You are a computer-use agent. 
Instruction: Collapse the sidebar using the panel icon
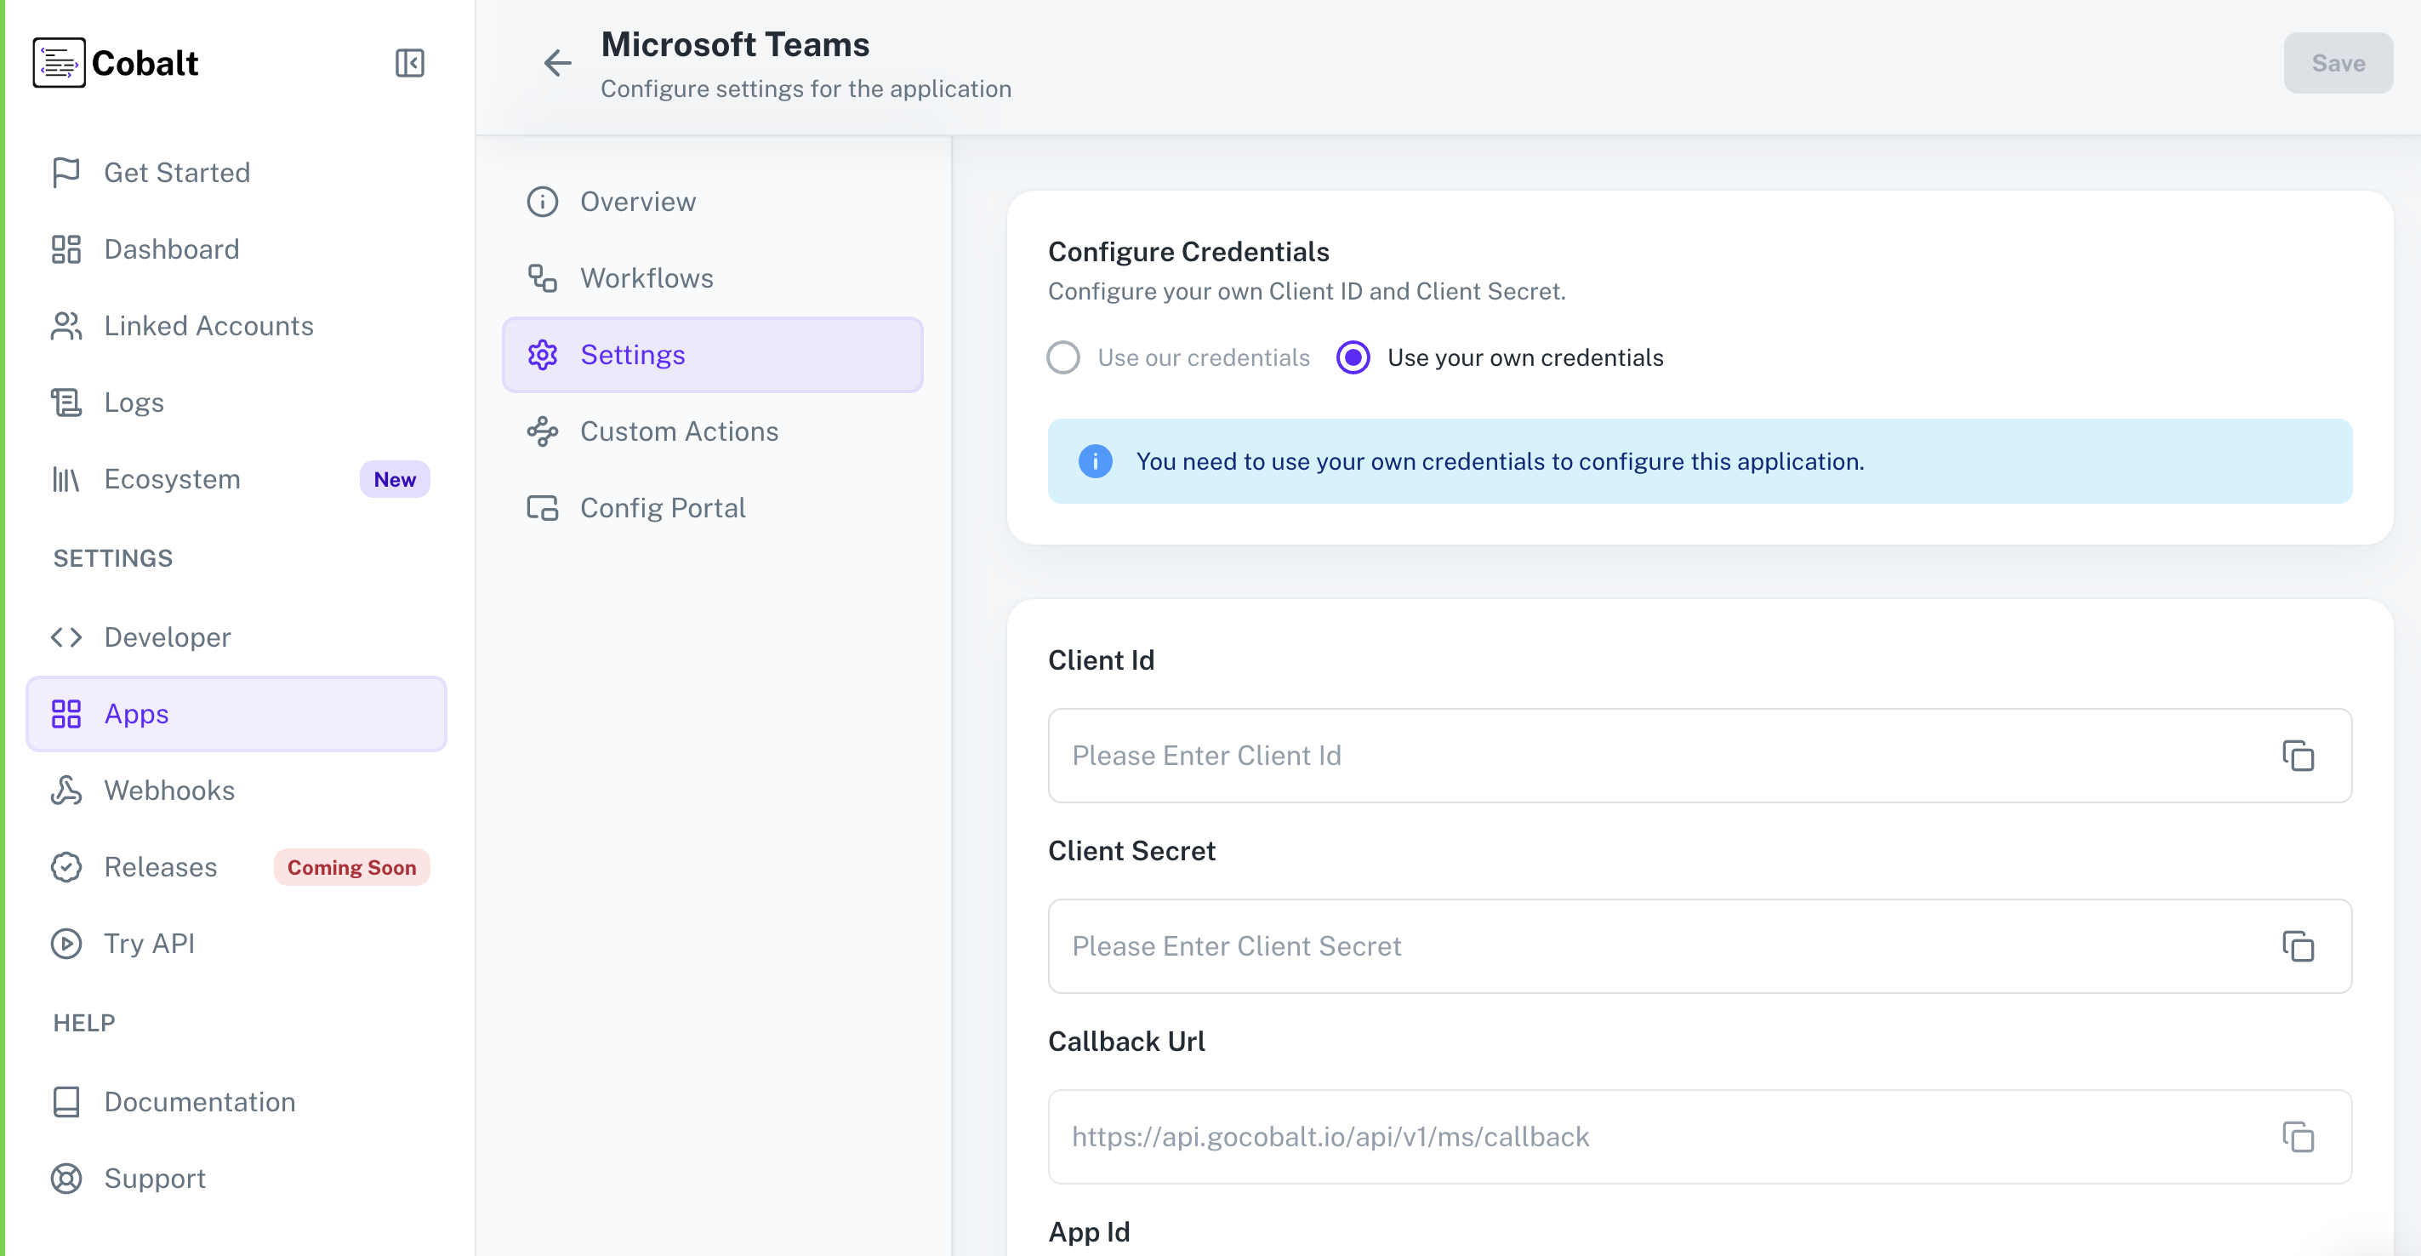(x=409, y=63)
